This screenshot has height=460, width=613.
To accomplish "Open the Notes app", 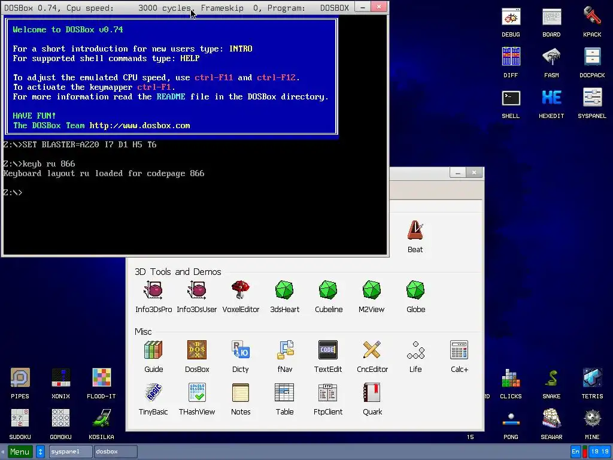I will (x=241, y=399).
